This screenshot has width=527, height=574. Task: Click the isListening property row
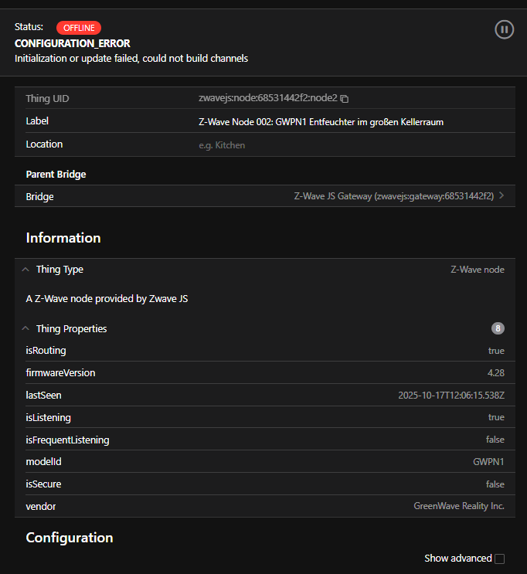[x=264, y=417]
